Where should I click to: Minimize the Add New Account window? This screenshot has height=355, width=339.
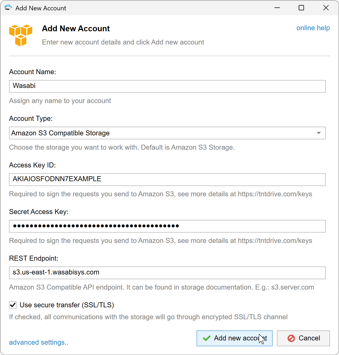coord(277,8)
